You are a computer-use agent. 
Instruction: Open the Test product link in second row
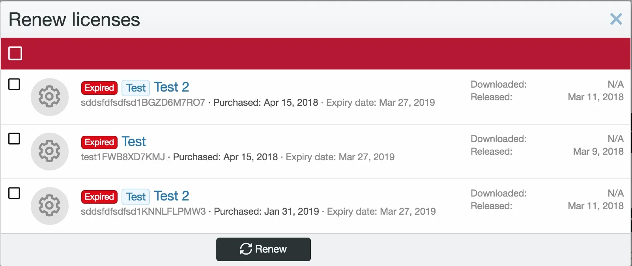(x=134, y=141)
